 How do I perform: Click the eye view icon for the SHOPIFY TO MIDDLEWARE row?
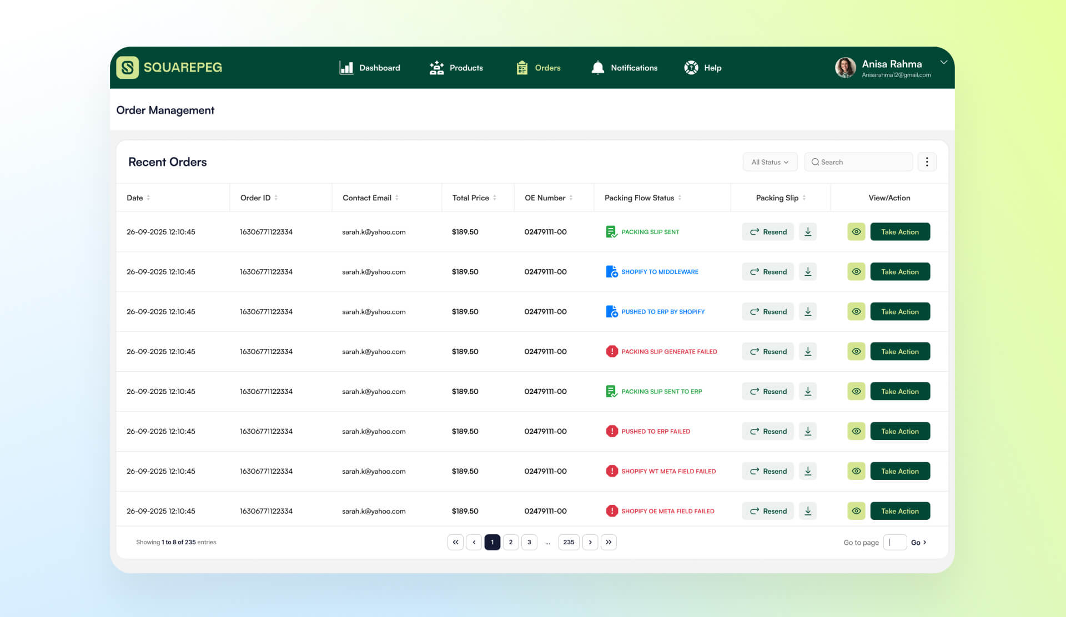tap(856, 272)
